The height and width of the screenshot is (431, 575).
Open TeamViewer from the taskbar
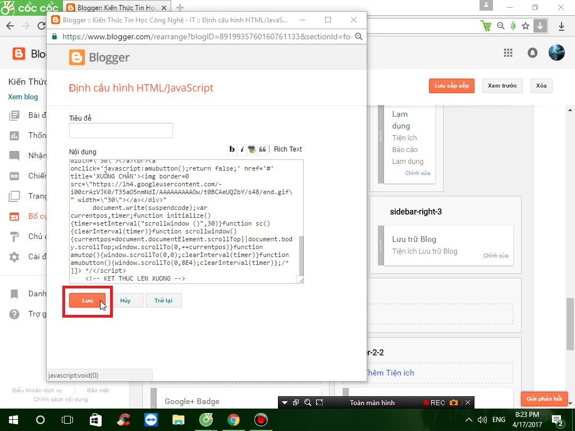pyautogui.click(x=150, y=420)
